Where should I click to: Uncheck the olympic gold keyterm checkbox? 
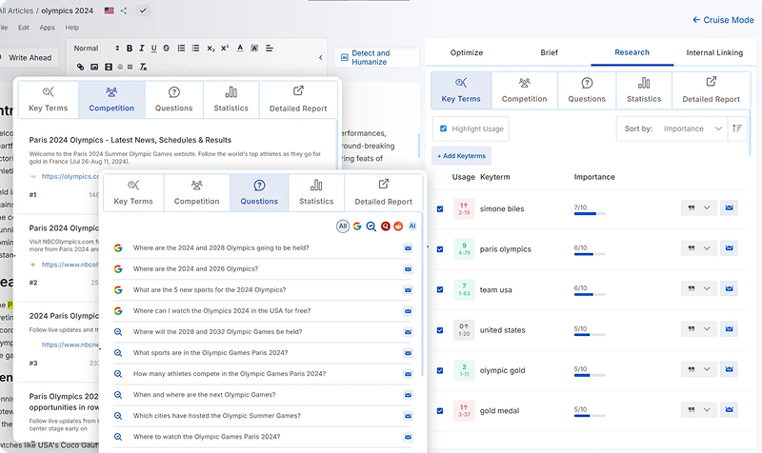(440, 370)
